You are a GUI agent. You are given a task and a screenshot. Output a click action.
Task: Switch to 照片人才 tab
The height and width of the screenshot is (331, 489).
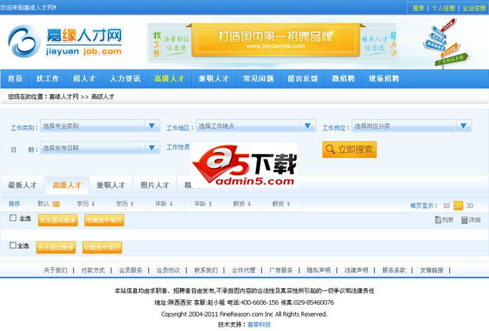click(x=155, y=185)
